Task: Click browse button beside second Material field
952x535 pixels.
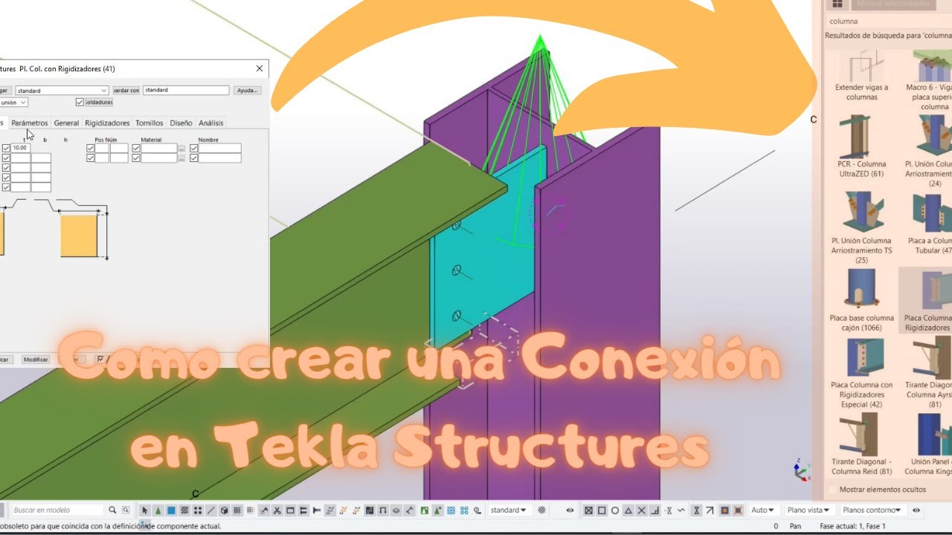Action: click(x=181, y=158)
